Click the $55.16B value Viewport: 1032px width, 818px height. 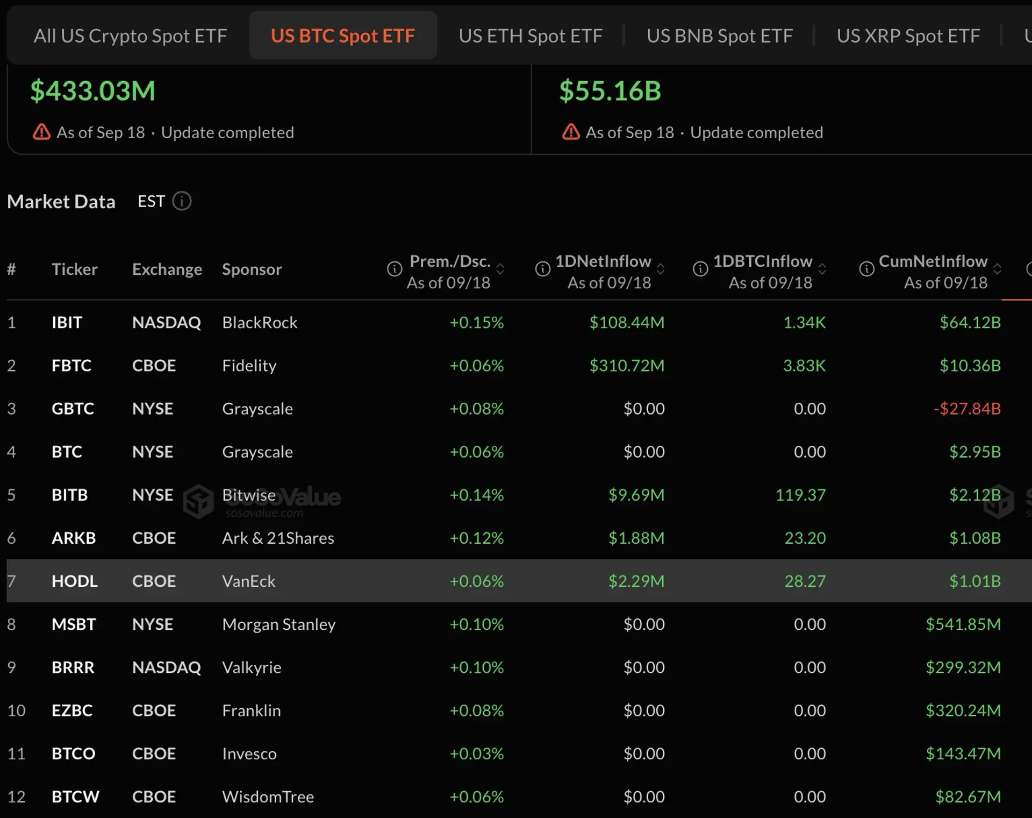pyautogui.click(x=610, y=90)
